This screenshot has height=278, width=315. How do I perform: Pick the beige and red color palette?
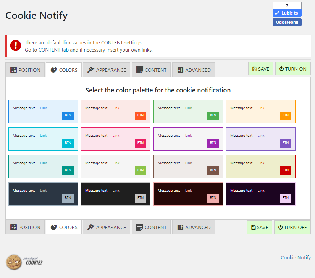(x=260, y=166)
